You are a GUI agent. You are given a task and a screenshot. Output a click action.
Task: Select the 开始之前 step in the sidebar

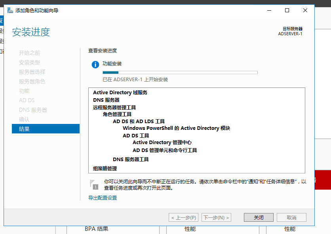point(30,53)
